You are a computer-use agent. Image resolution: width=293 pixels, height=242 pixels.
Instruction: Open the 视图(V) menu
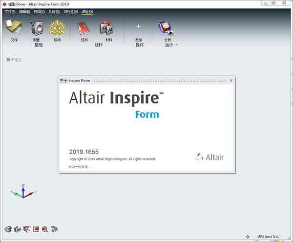[x=39, y=12]
